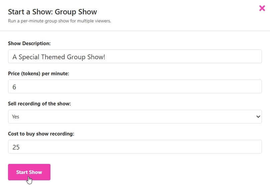The image size is (270, 188).
Task: Expand the sell recording Yes/No combo box
Action: click(135, 116)
